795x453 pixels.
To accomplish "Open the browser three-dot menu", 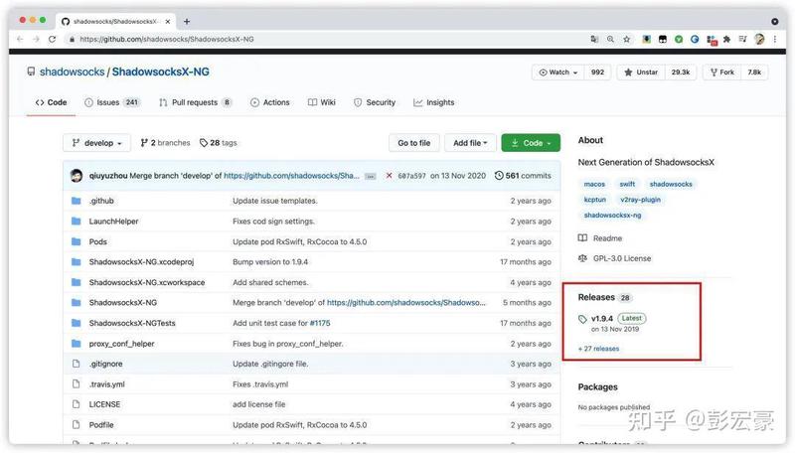I will pyautogui.click(x=775, y=39).
